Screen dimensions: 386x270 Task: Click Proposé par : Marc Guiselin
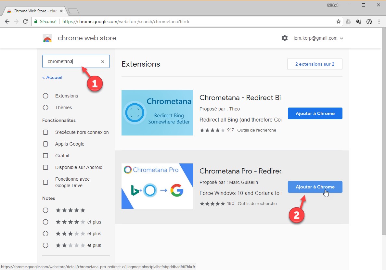(x=229, y=182)
